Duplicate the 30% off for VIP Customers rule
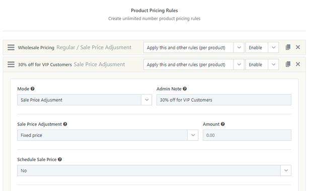 [288, 64]
